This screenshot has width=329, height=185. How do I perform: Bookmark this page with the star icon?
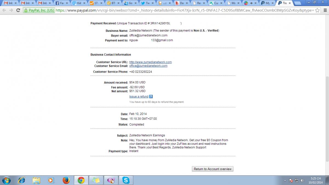317,10
